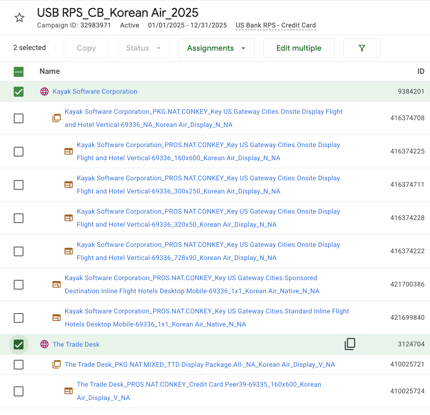430x415 pixels.
Task: Check the Trade Desk PKG.NAT.MIXED package checkbox
Action: click(19, 365)
